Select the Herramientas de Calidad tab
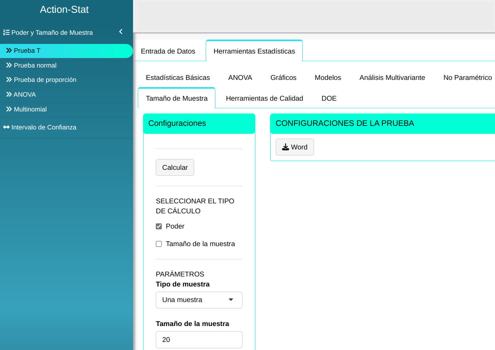495x350 pixels. pyautogui.click(x=264, y=98)
